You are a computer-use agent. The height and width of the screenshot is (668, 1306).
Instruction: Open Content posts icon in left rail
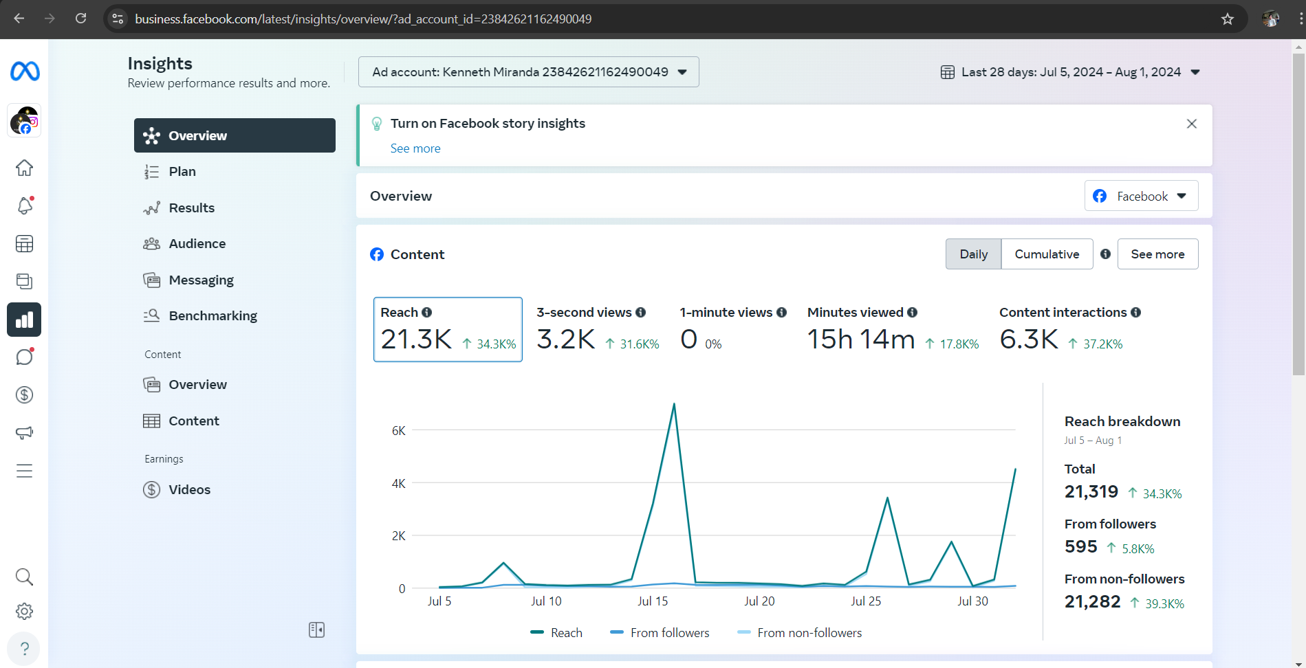click(x=25, y=281)
